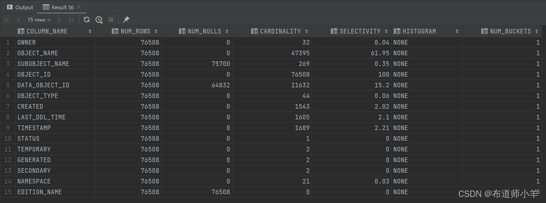Select row number 5 in the gutter
Viewport: 546px width, 203px height.
(x=7, y=85)
